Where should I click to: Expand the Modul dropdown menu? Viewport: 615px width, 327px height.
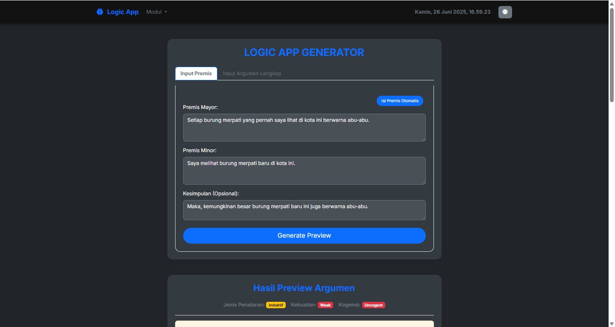coord(157,12)
